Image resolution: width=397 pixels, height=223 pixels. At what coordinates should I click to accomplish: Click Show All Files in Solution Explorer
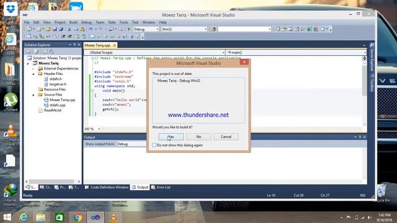(37, 51)
